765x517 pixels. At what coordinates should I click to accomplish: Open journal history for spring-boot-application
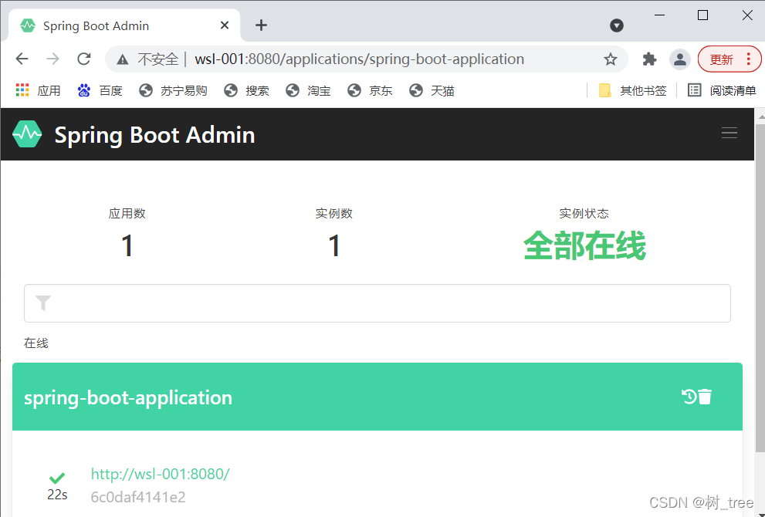[x=689, y=397]
